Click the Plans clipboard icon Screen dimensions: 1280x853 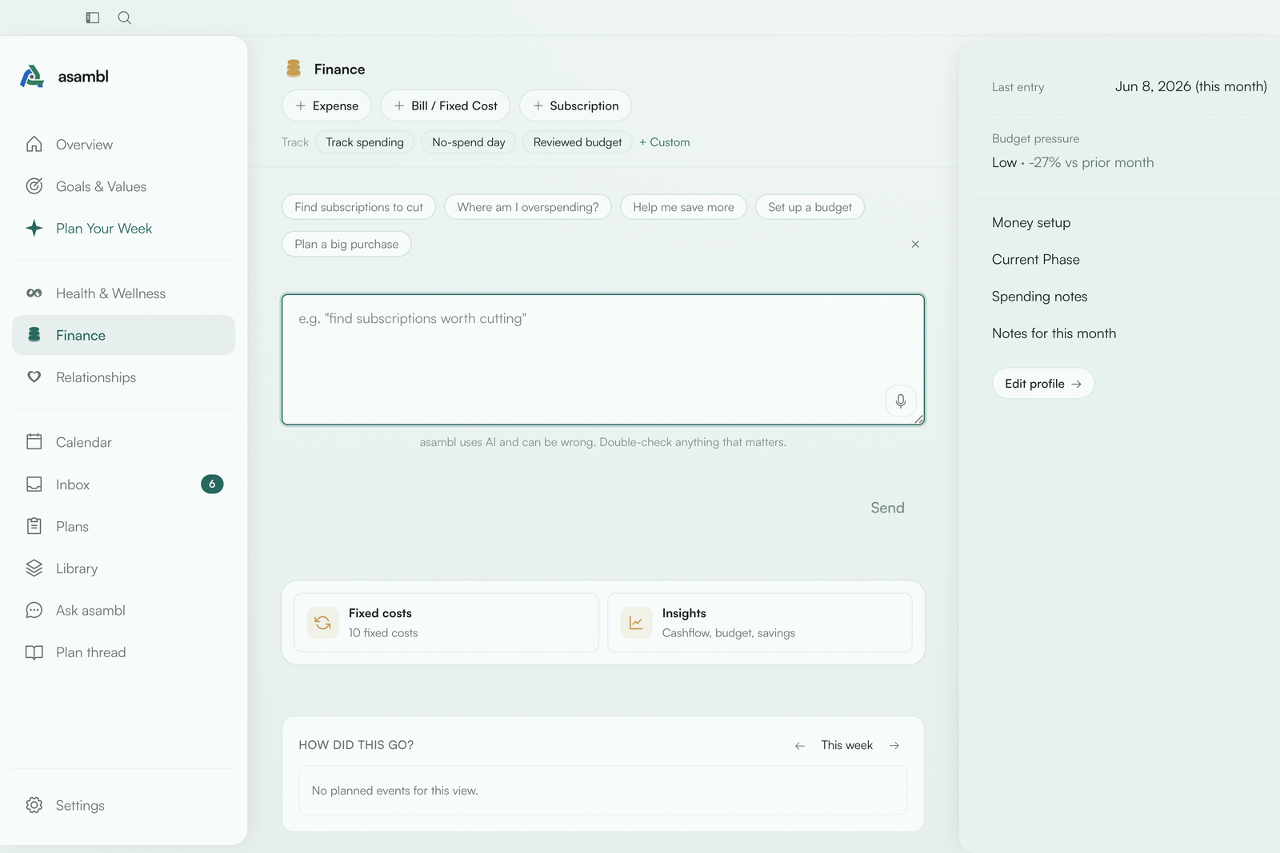tap(34, 526)
